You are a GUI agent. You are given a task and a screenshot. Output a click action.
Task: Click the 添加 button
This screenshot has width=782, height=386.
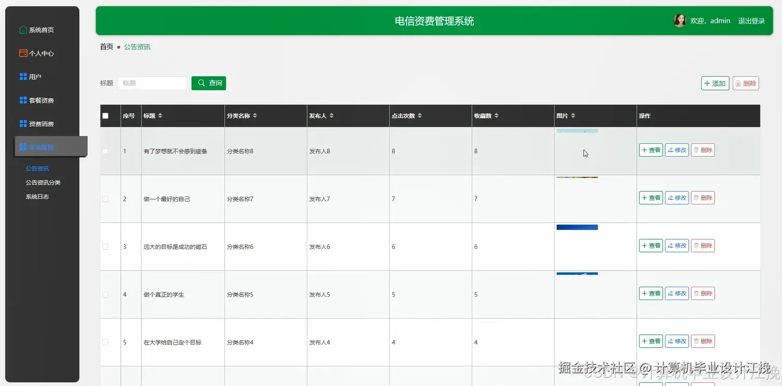[715, 83]
